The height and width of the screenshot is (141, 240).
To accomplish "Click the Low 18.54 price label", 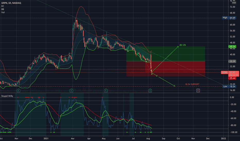I will pyautogui.click(x=229, y=86).
